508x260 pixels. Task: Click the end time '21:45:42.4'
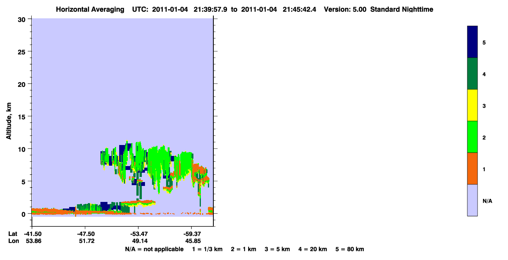tap(300, 9)
